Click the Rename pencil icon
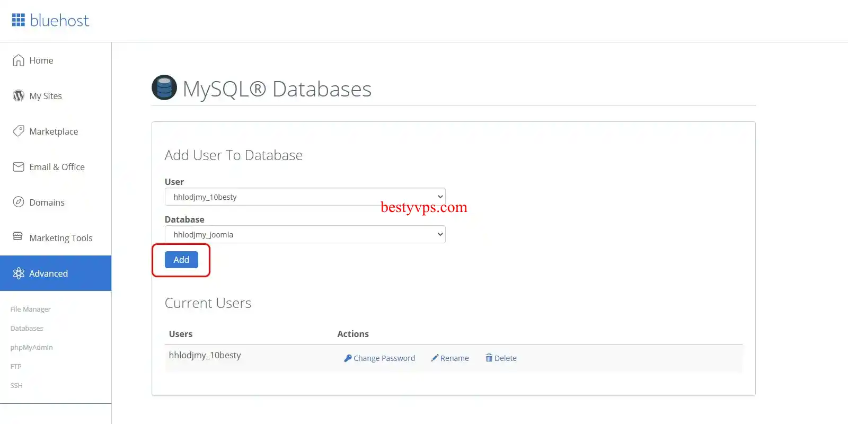 [x=435, y=358]
